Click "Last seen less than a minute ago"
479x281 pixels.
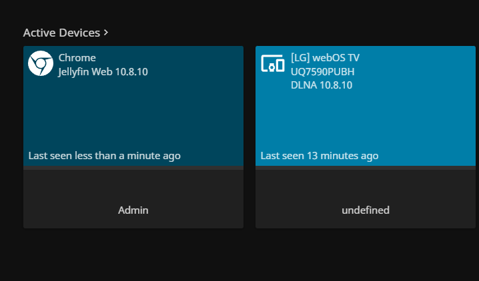(105, 156)
